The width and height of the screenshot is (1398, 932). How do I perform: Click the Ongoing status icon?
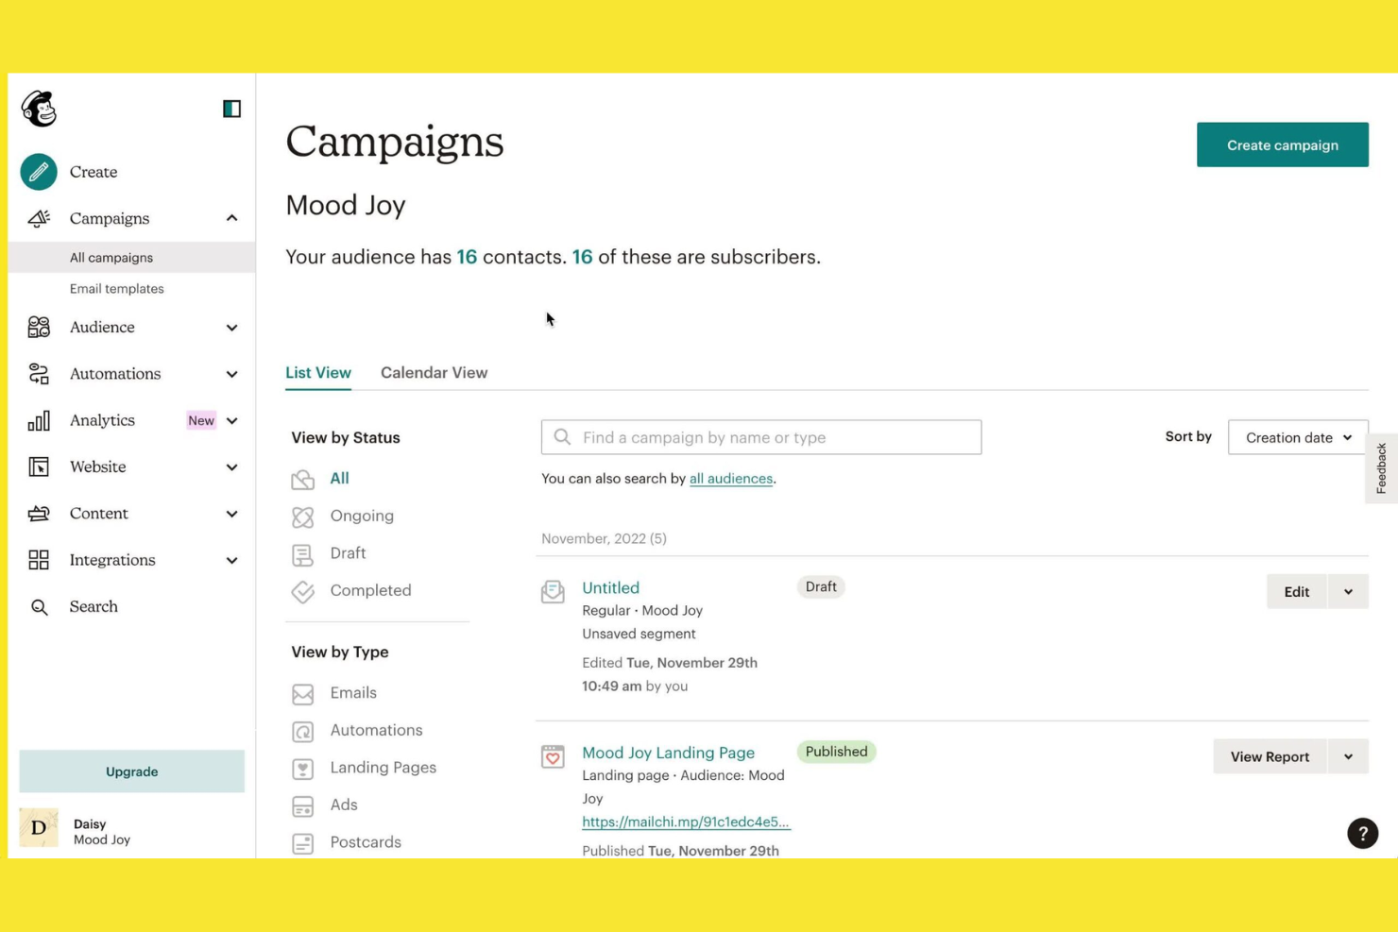pyautogui.click(x=302, y=517)
